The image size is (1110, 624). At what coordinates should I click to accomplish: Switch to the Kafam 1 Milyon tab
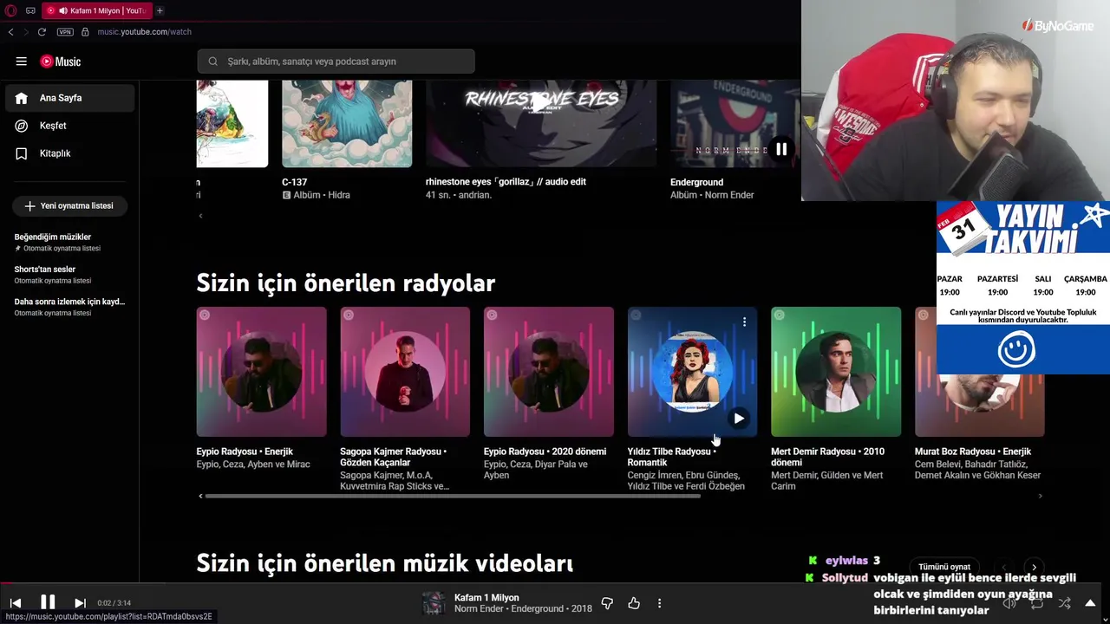click(95, 10)
